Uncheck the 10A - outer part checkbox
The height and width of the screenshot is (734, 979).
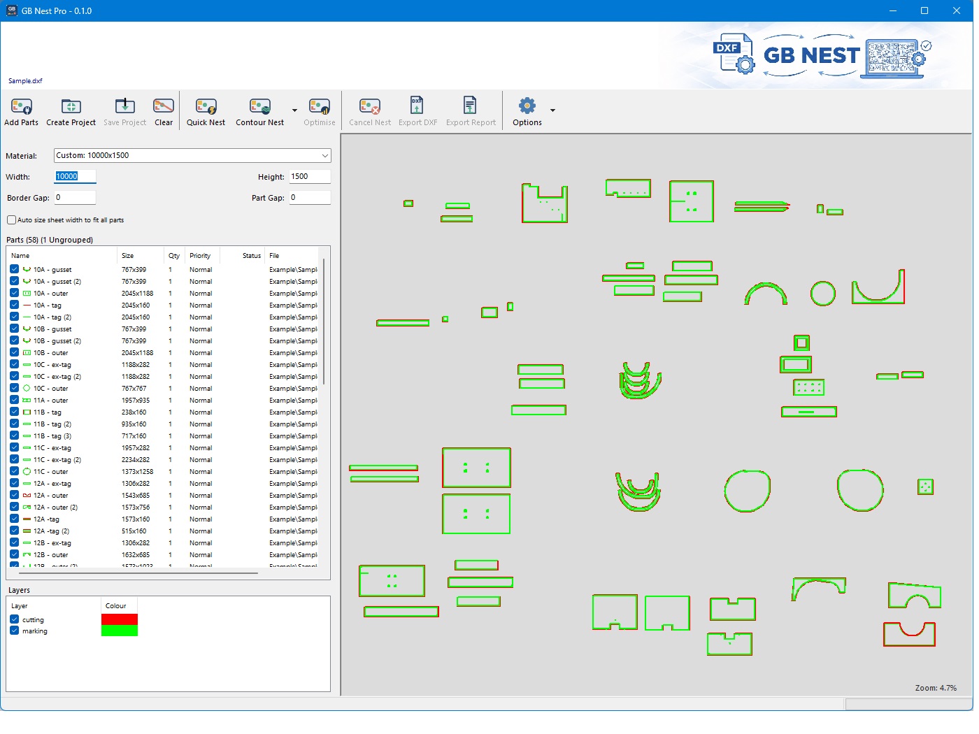pos(14,293)
